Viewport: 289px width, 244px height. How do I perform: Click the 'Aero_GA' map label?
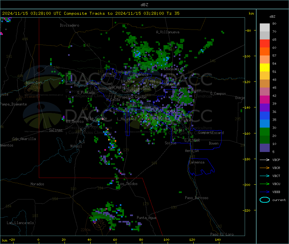click(x=192, y=151)
